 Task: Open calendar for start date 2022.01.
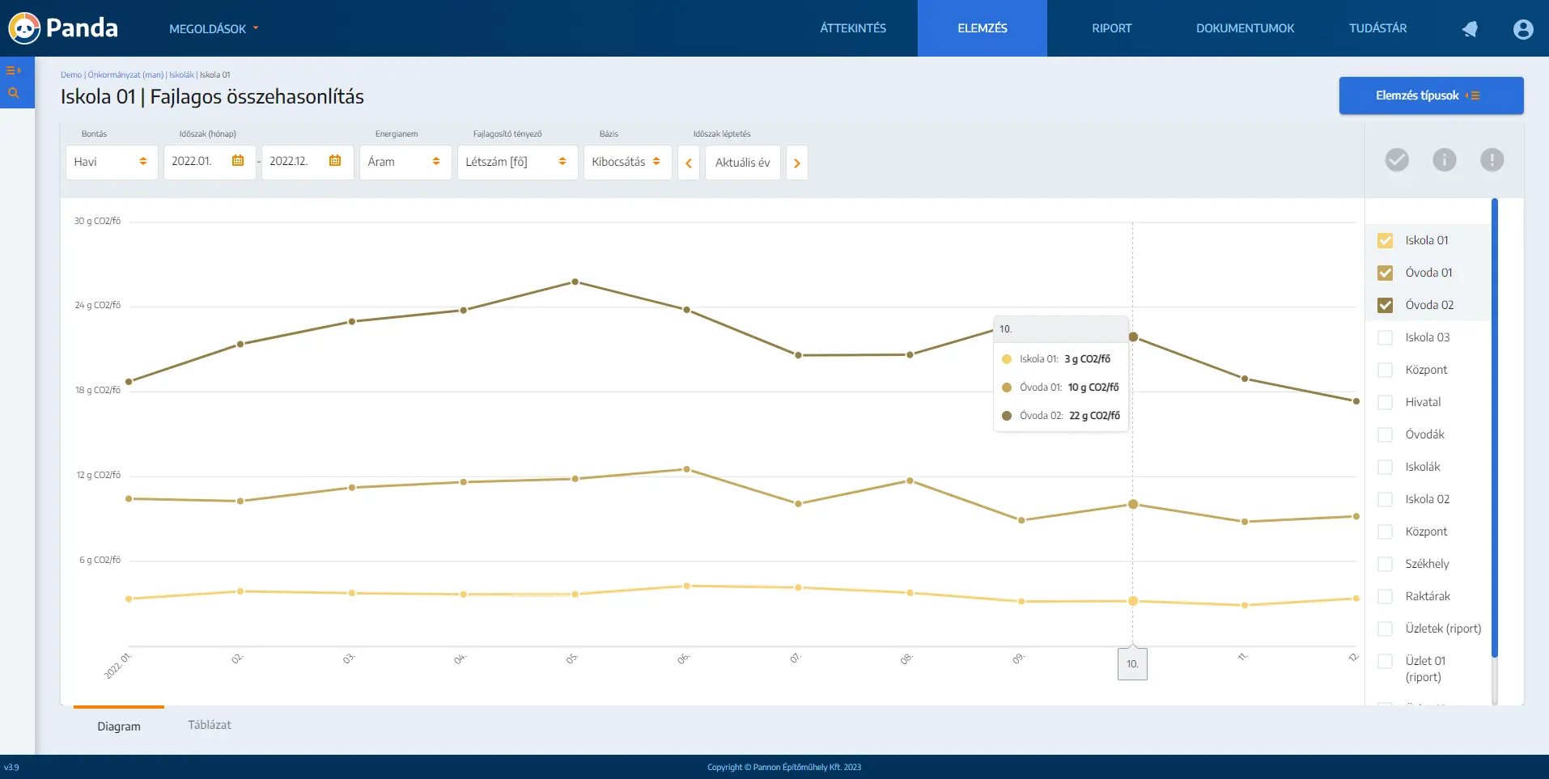tap(238, 161)
